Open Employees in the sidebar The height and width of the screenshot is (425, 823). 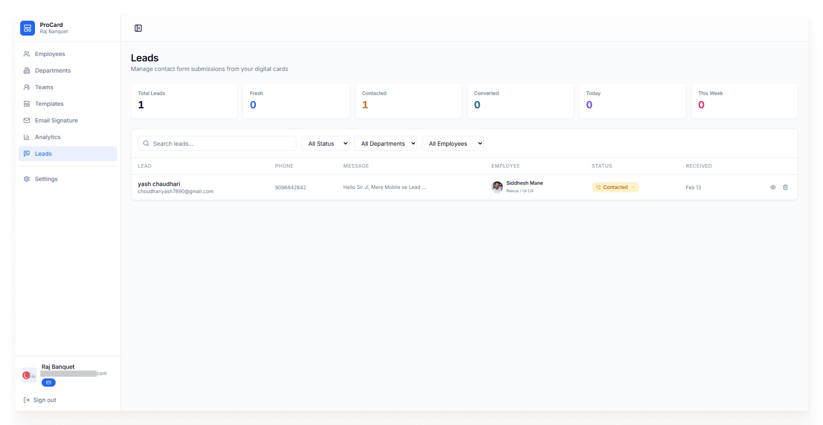coord(68,54)
